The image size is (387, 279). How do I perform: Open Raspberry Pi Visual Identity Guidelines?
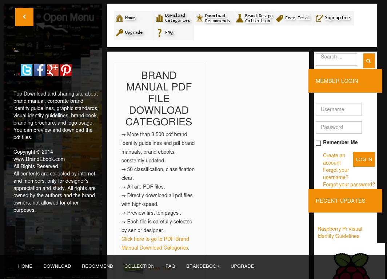click(339, 232)
